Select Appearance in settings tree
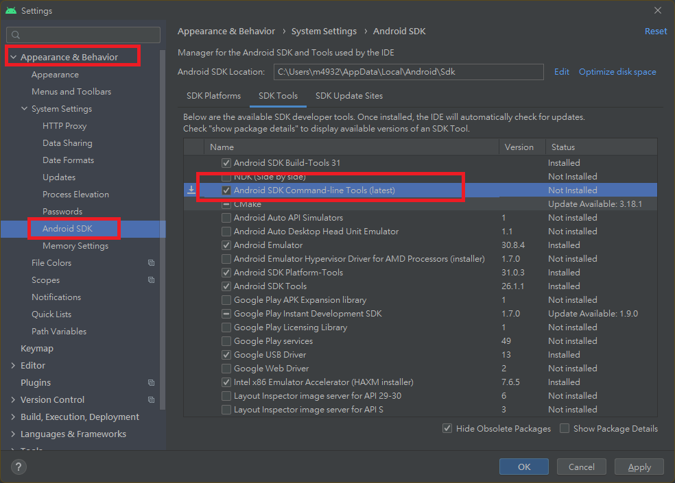This screenshot has height=483, width=675. [55, 75]
